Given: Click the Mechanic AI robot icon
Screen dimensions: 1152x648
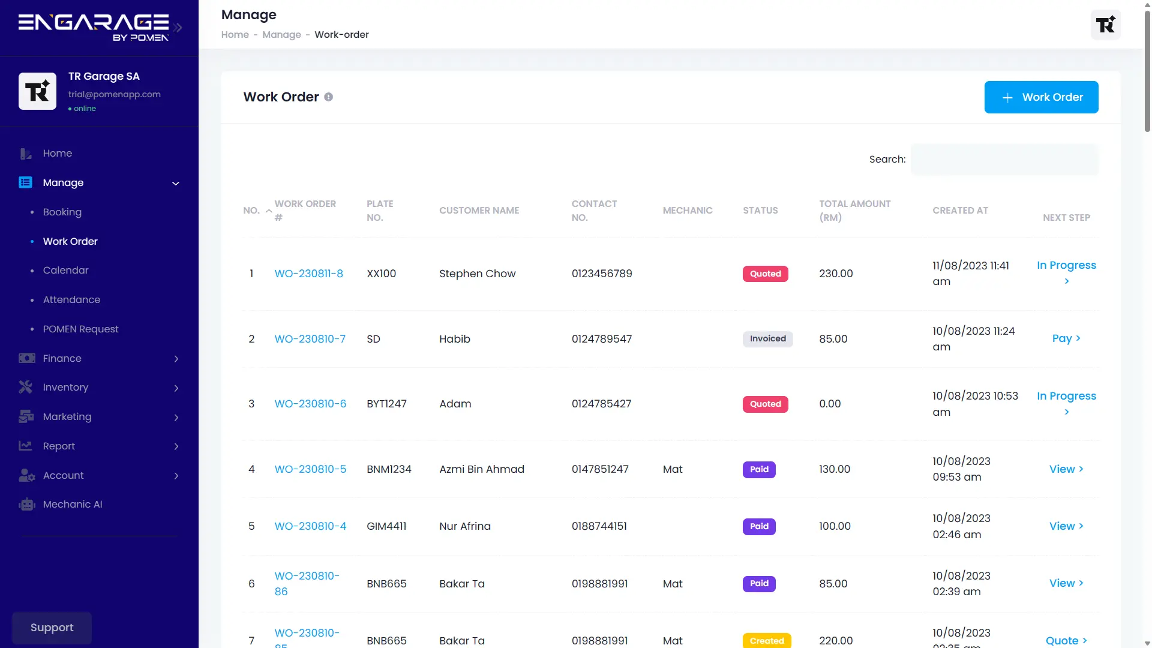Looking at the screenshot, I should 26,505.
